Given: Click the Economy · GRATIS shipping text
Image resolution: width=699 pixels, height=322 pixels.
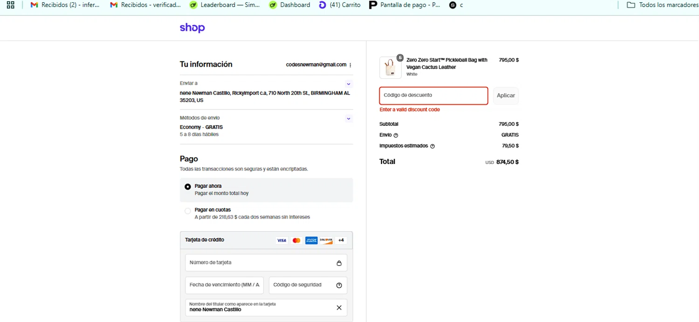Looking at the screenshot, I should pos(201,127).
